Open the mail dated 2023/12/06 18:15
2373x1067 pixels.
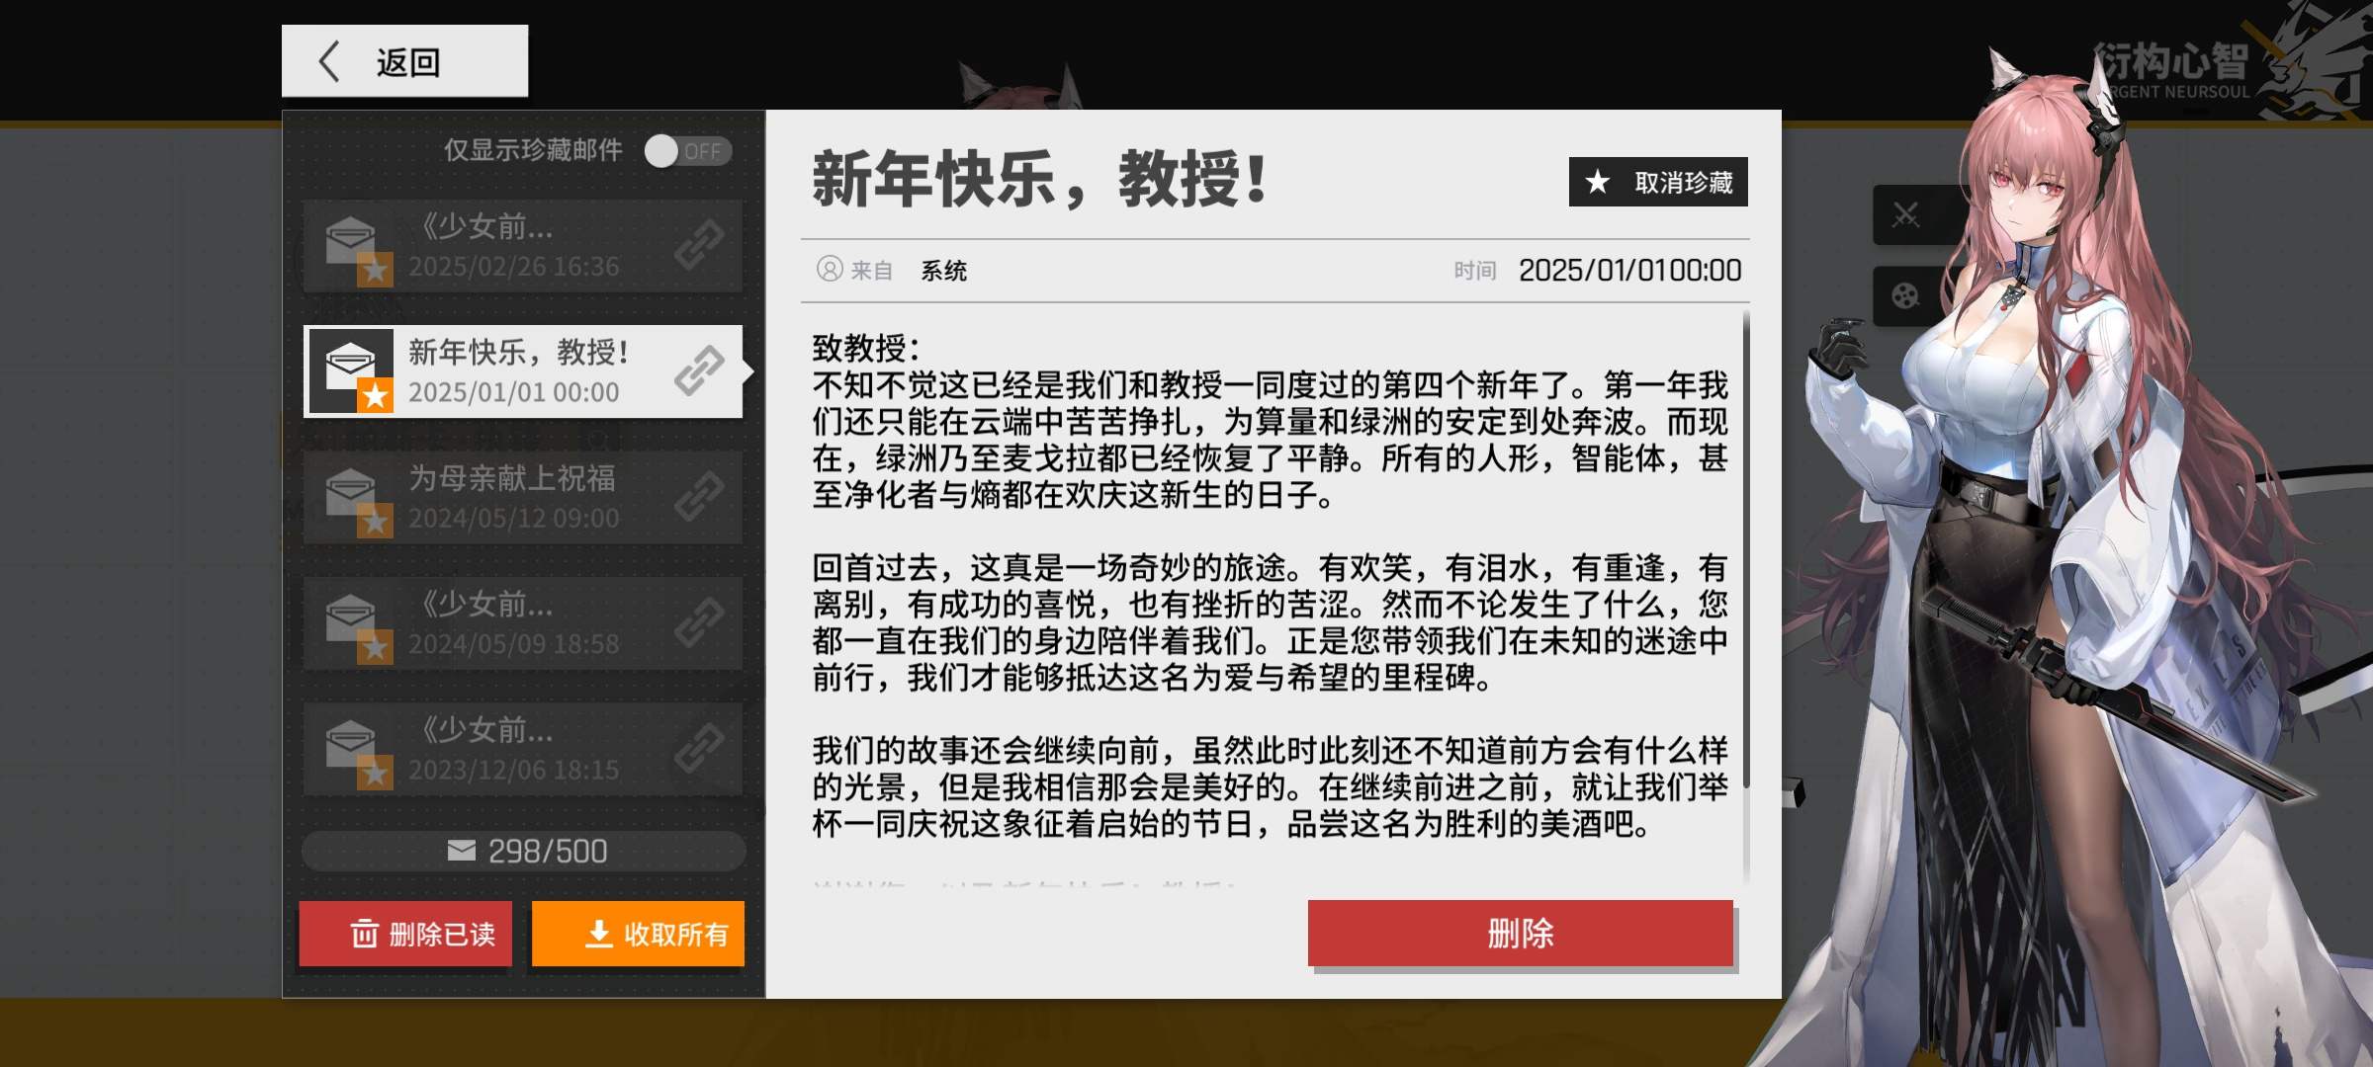point(523,749)
